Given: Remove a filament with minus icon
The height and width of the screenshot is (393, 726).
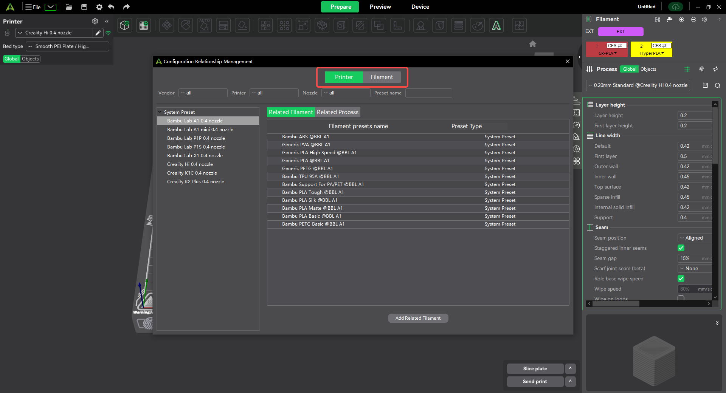Looking at the screenshot, I should [x=693, y=19].
